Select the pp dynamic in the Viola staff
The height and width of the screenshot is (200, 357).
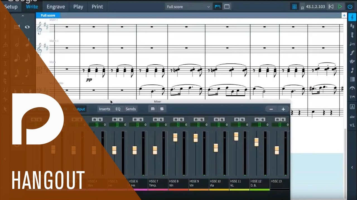pos(89,80)
